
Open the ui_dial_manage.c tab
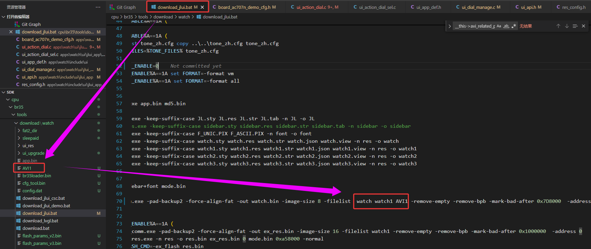(x=481, y=7)
